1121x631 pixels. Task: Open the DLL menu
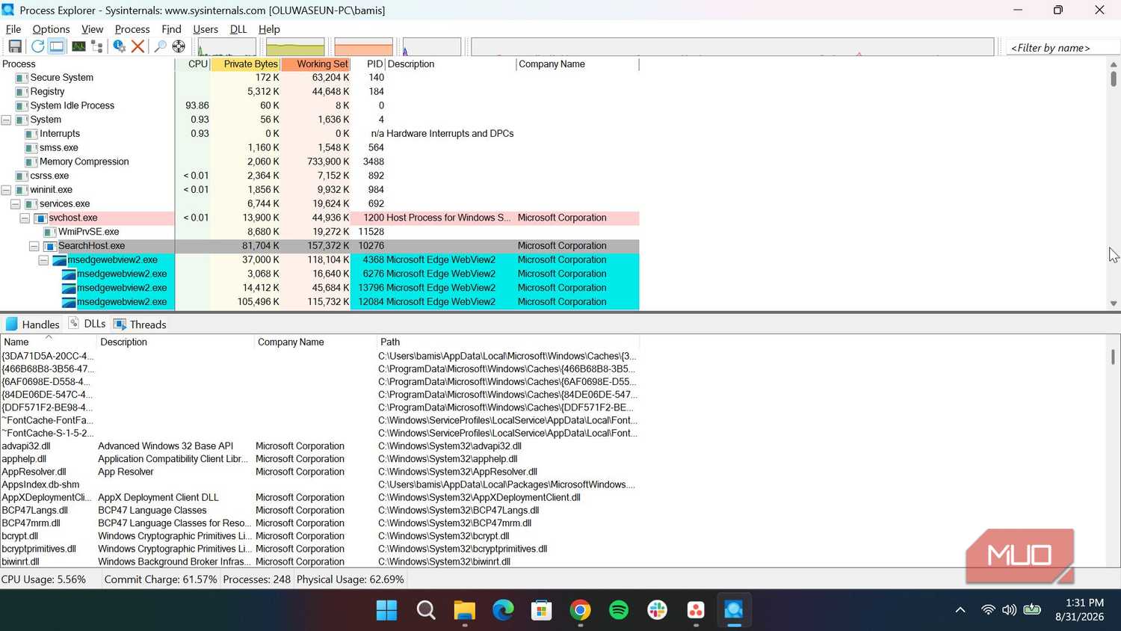tap(238, 29)
